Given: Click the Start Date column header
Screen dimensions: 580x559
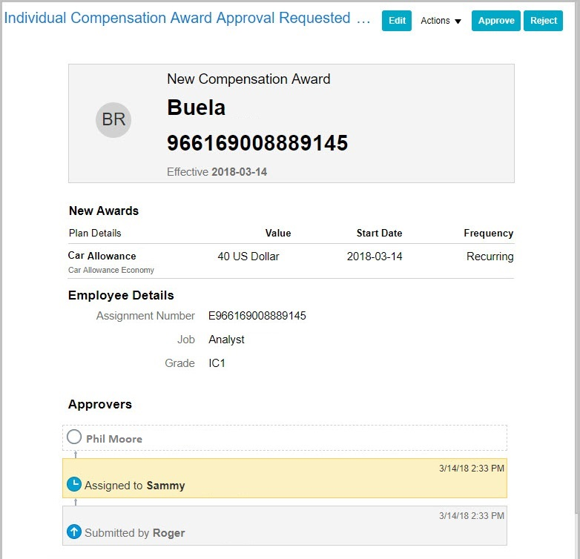Looking at the screenshot, I should [x=379, y=233].
